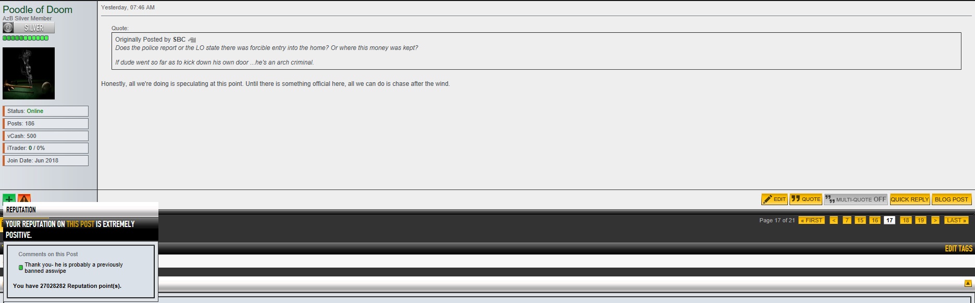The image size is (975, 303).
Task: Click the green reputation comment marker
Action: tap(21, 268)
